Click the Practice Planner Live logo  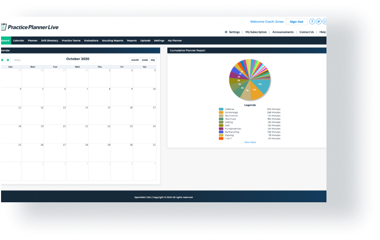tap(31, 27)
